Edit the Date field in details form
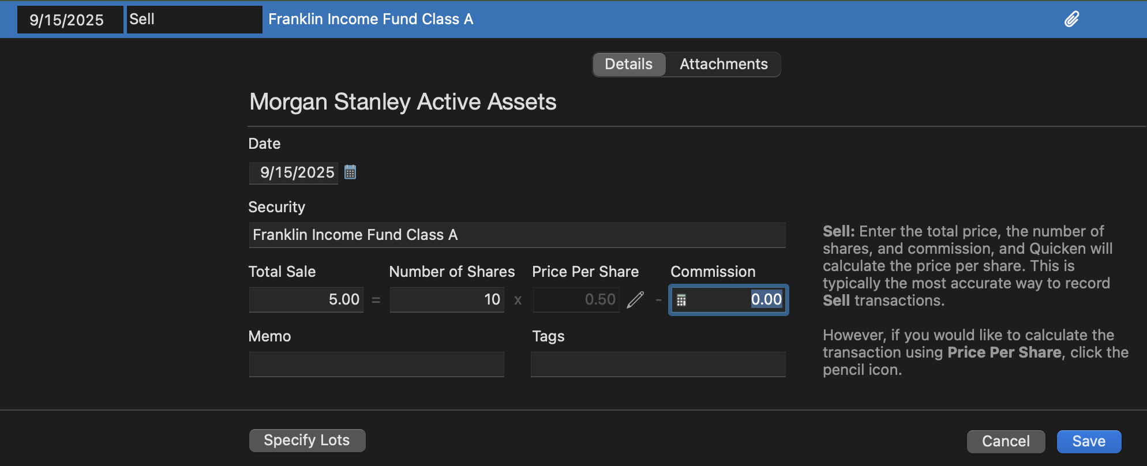 [294, 173]
